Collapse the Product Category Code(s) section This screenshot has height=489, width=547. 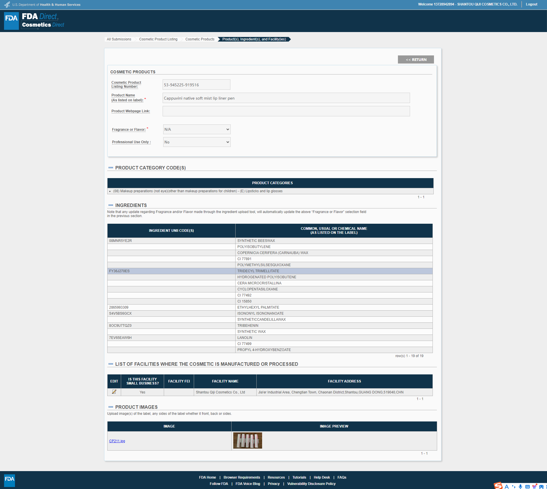[x=111, y=168]
